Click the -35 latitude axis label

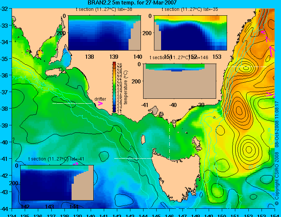(4, 59)
